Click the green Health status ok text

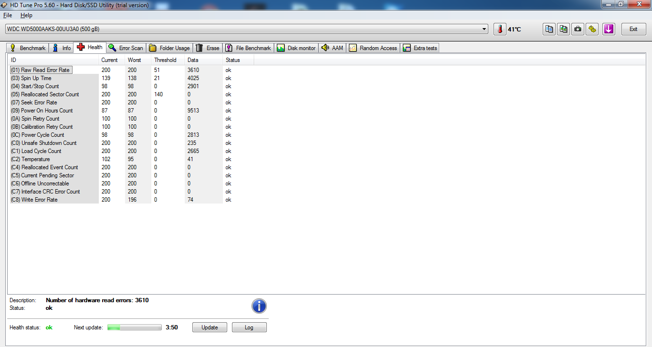point(49,327)
